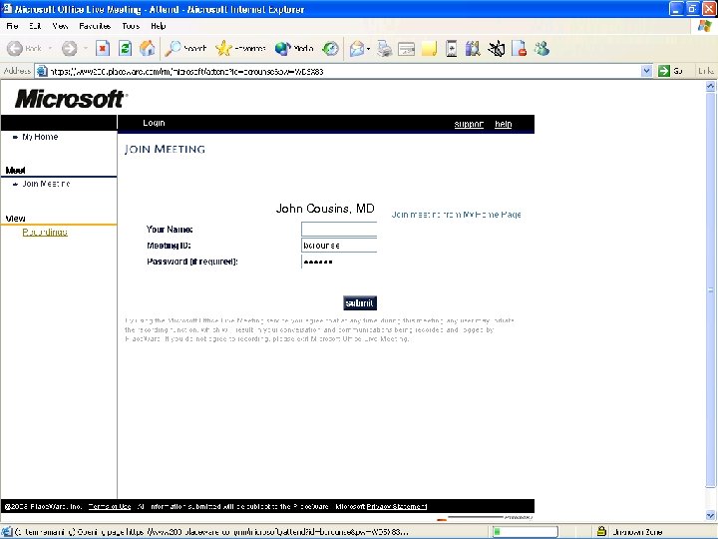Print the page with printer icon
This screenshot has height=539, width=718.
[384, 48]
